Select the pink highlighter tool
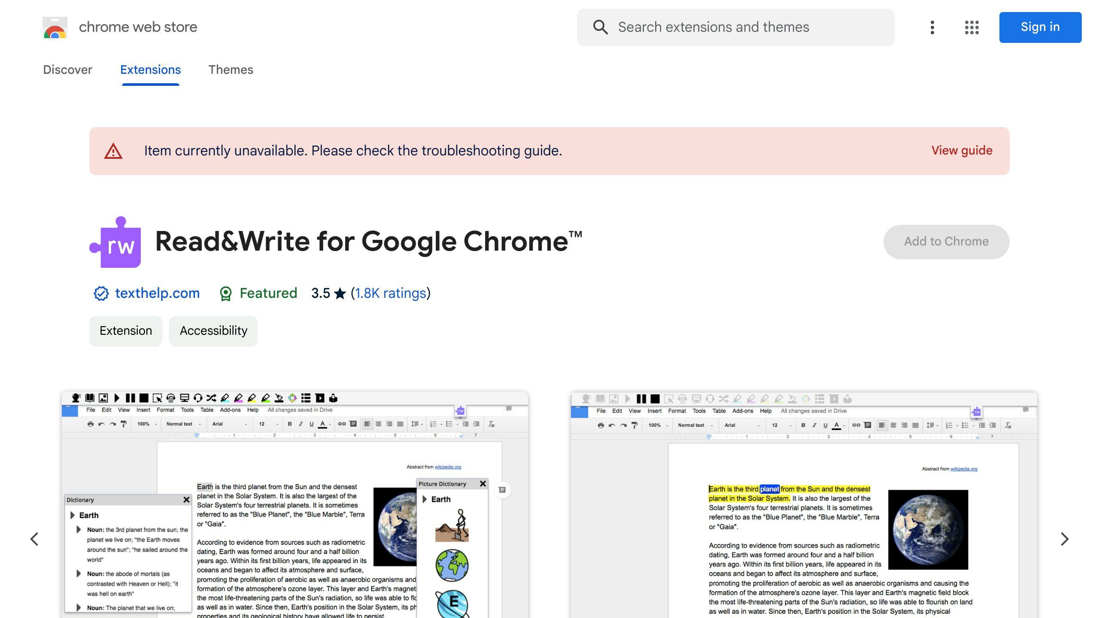 click(239, 399)
